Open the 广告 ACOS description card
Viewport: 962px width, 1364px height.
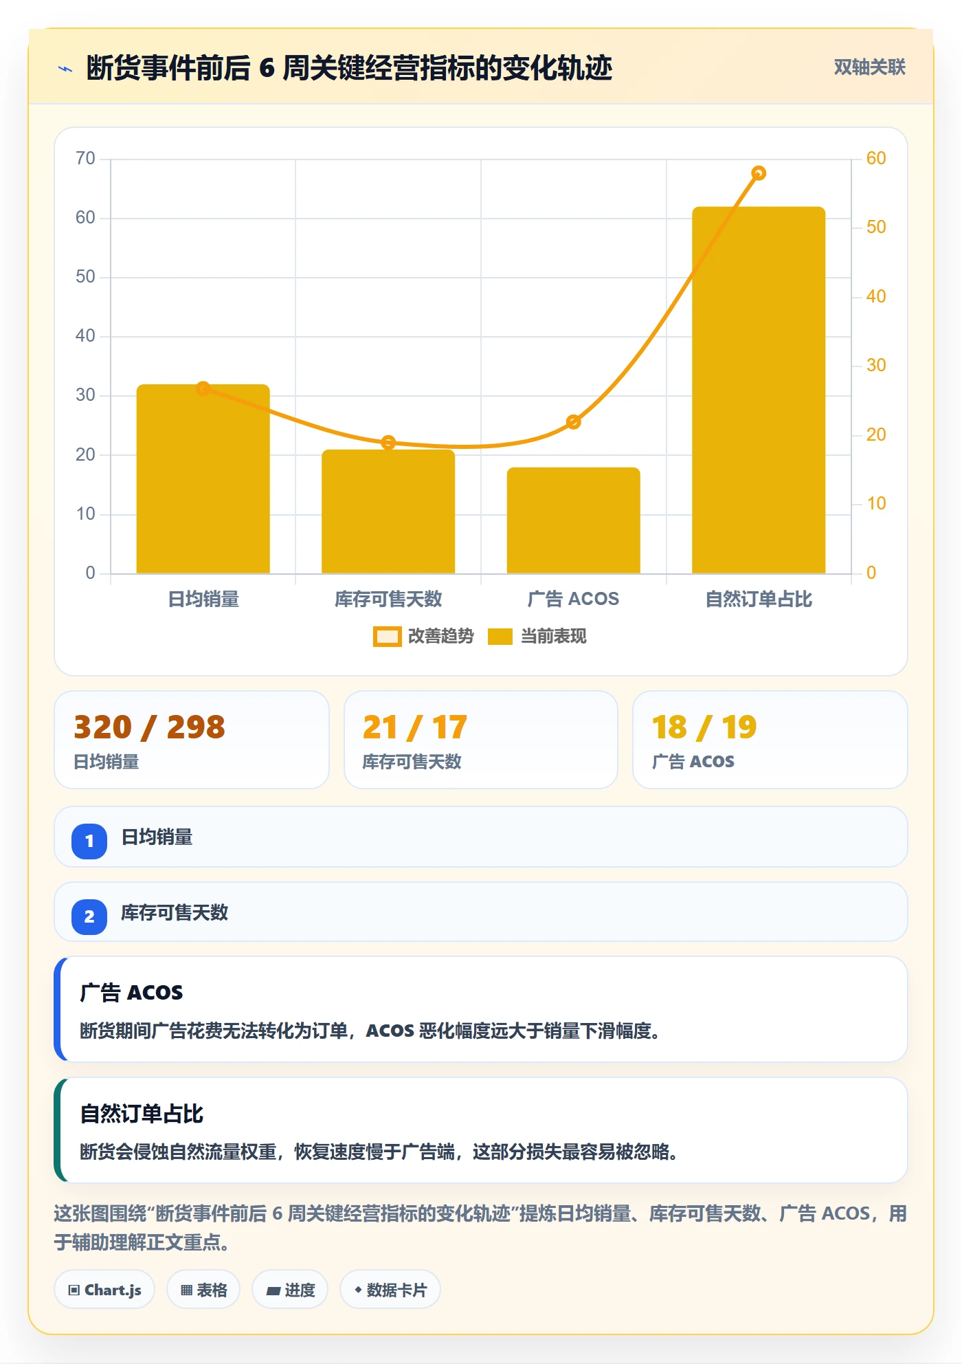[481, 1009]
